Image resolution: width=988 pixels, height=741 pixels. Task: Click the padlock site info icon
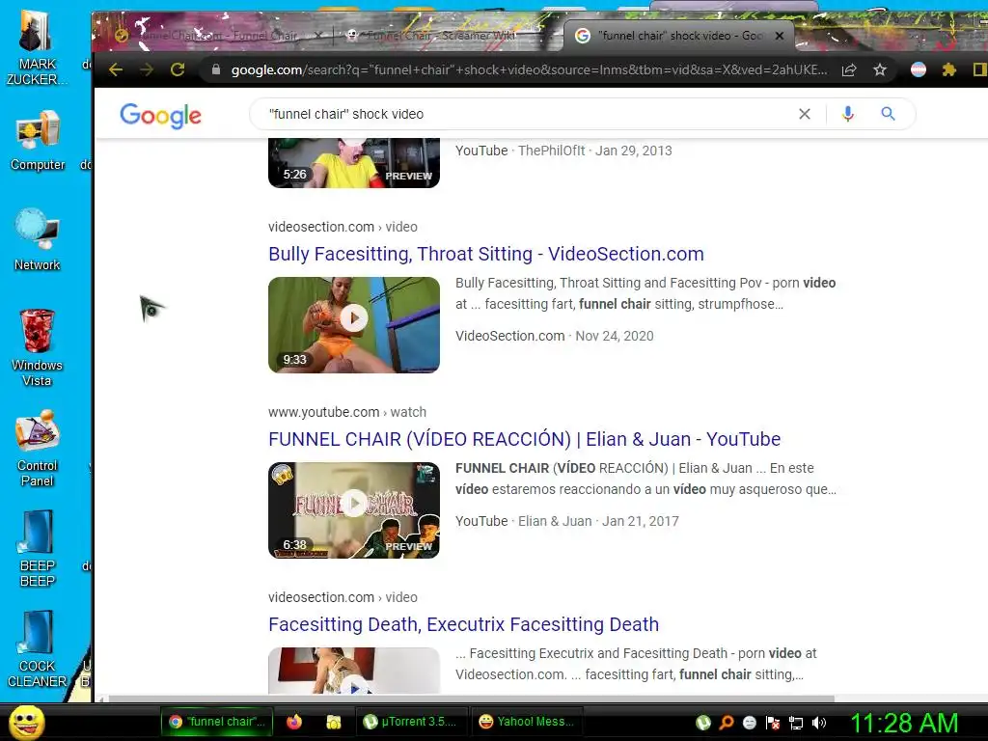(216, 69)
